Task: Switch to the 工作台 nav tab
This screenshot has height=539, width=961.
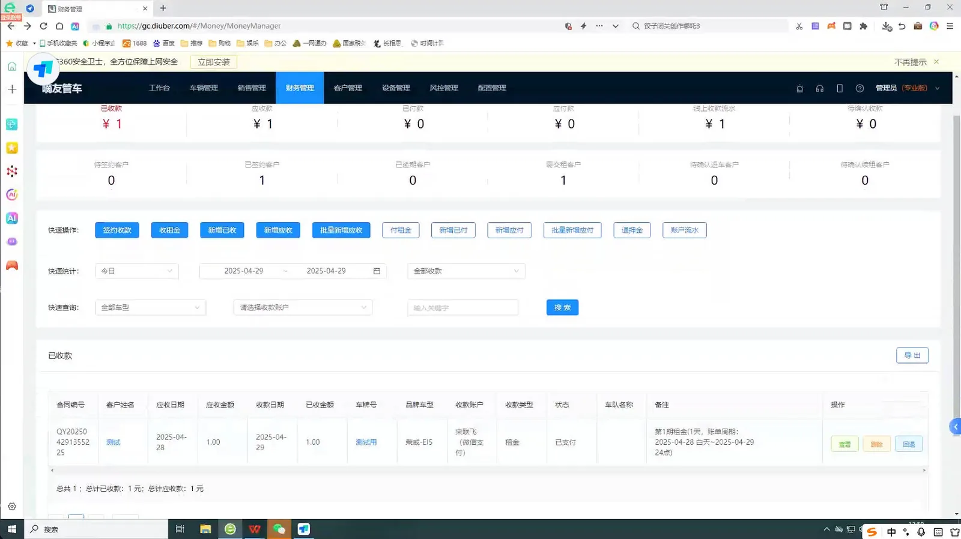Action: pos(159,88)
